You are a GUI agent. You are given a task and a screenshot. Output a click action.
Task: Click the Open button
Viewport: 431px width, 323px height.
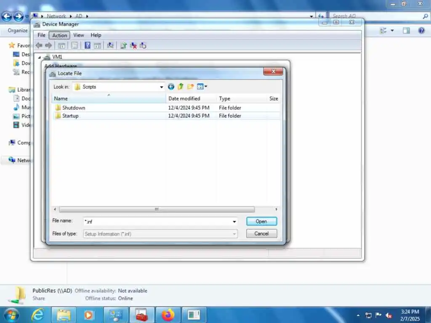click(x=261, y=221)
